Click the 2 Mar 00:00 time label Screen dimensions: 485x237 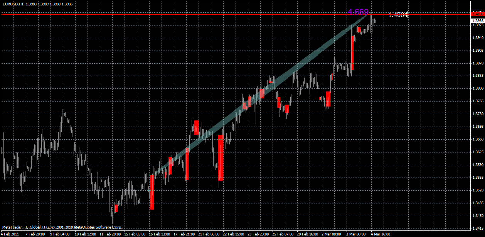[x=332, y=234]
